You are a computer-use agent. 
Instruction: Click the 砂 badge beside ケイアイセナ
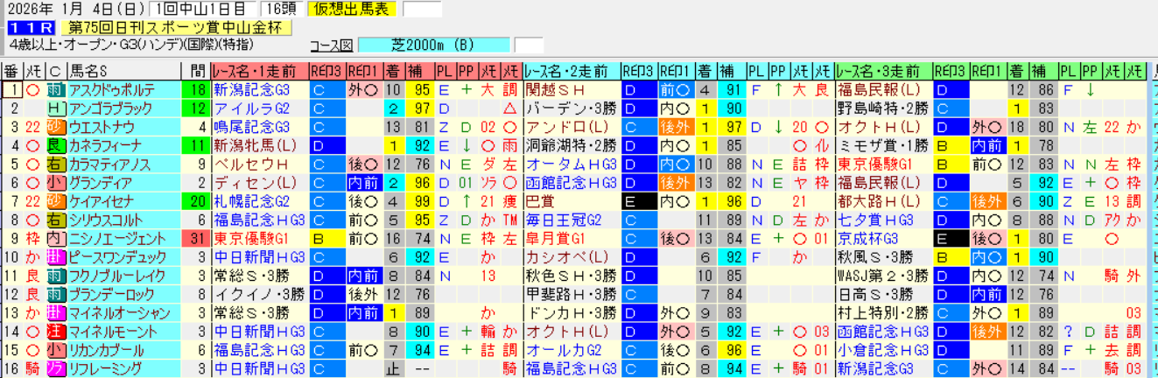click(x=56, y=201)
